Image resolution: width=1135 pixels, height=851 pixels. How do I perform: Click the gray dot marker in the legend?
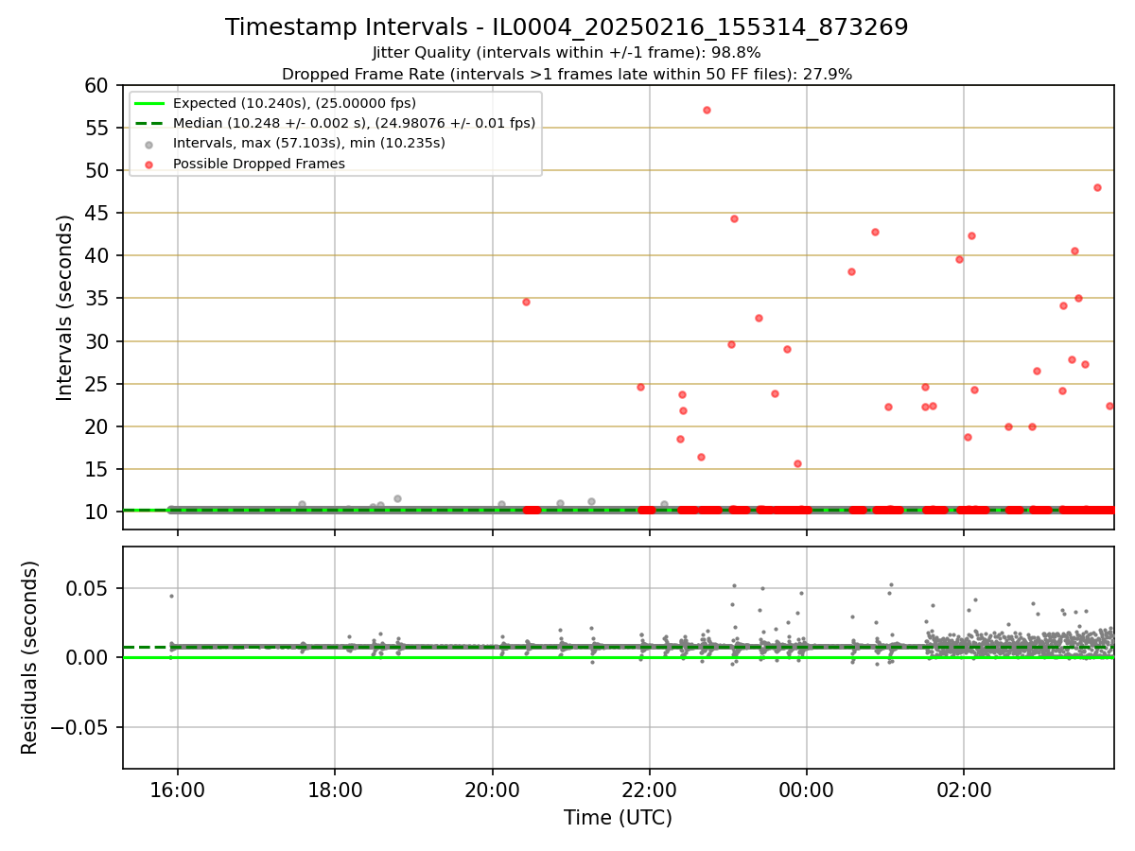pyautogui.click(x=149, y=144)
